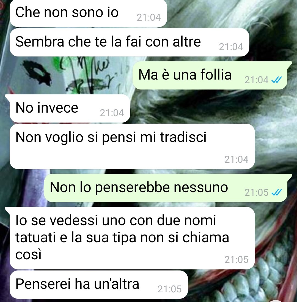Select the "Sembra che te la fai con altre" bubble
Screen dimensions: 297x302
pos(129,42)
